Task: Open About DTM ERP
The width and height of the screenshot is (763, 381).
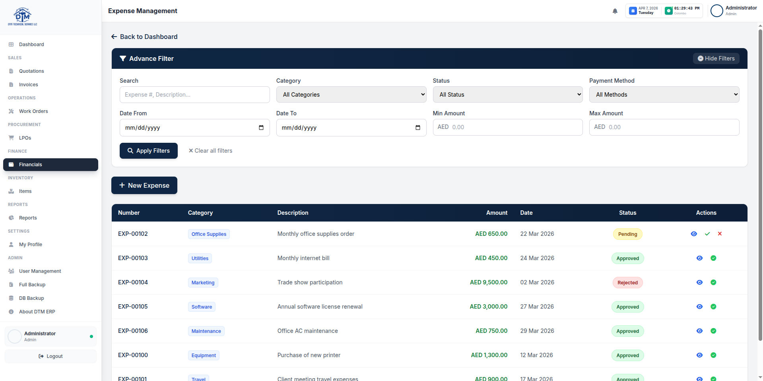Action: click(50, 312)
